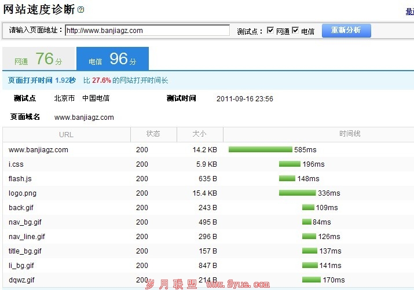Click the 状态 column header
The height and width of the screenshot is (290, 414).
pos(153,134)
